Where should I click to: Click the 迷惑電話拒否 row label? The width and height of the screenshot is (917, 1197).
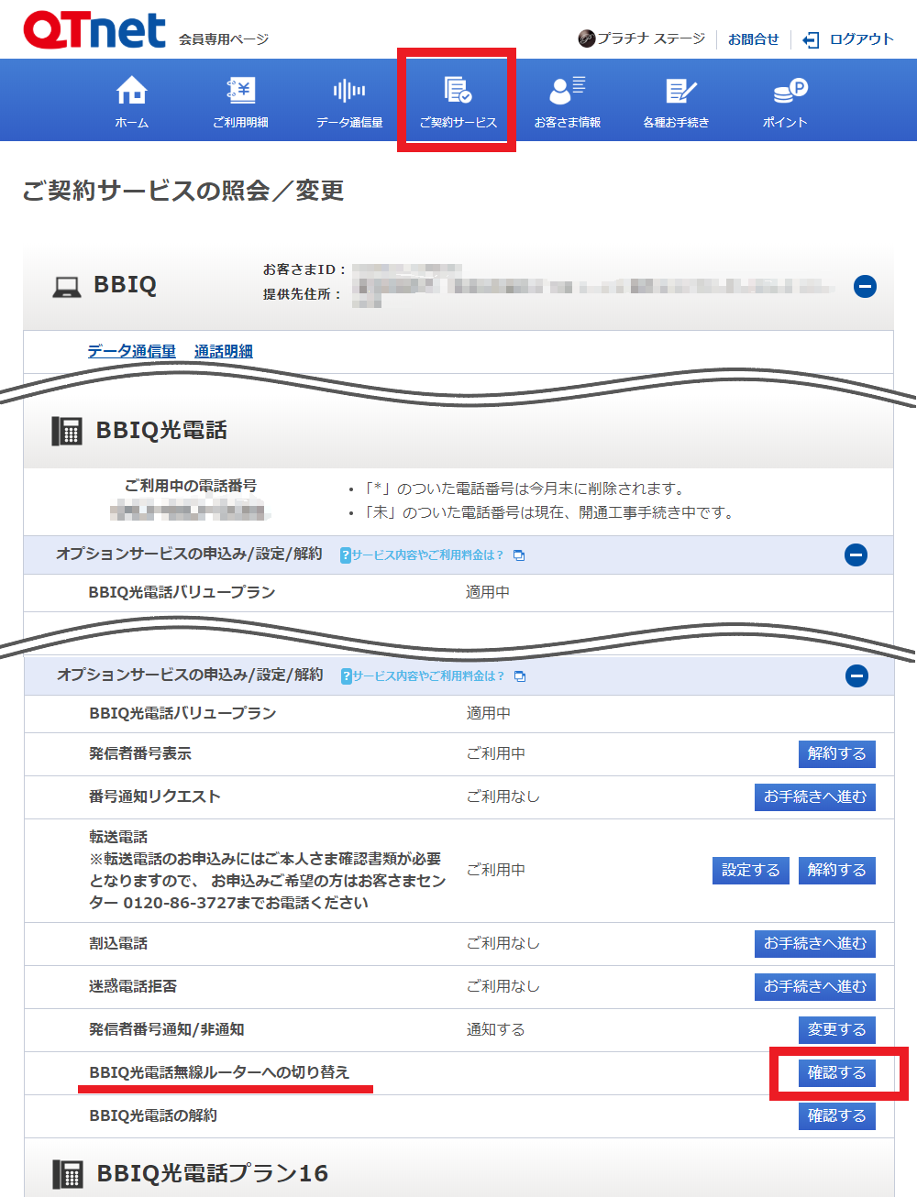click(x=133, y=986)
